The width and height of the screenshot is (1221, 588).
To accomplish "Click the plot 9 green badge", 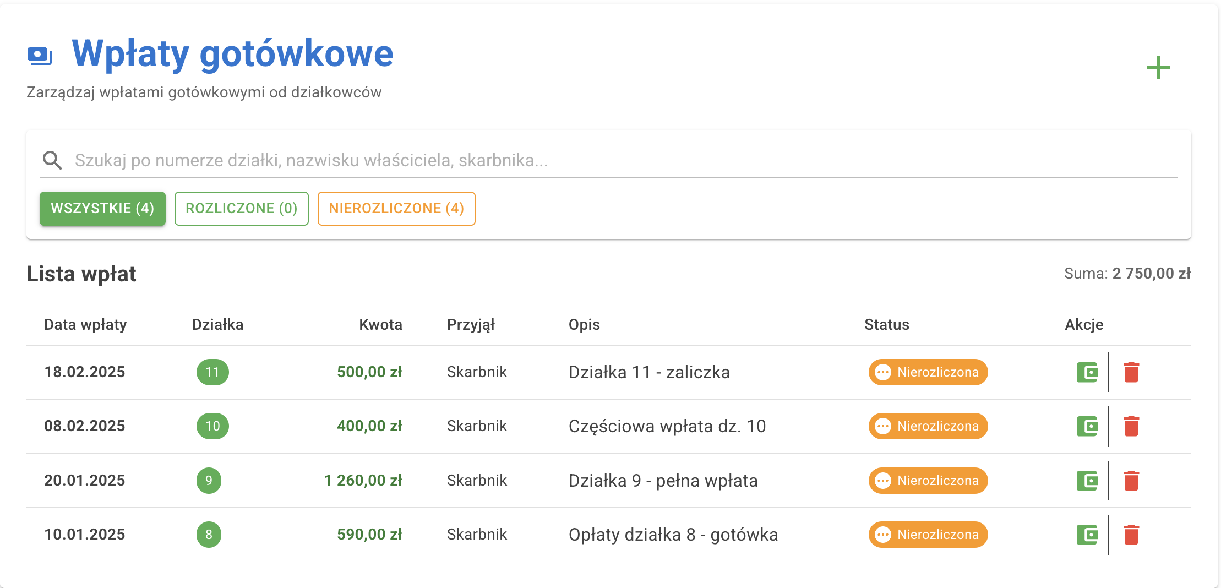I will tap(208, 480).
